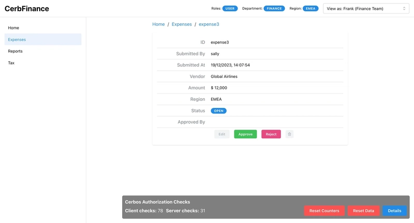Click the up-down arrows on View as selector

[x=404, y=9]
